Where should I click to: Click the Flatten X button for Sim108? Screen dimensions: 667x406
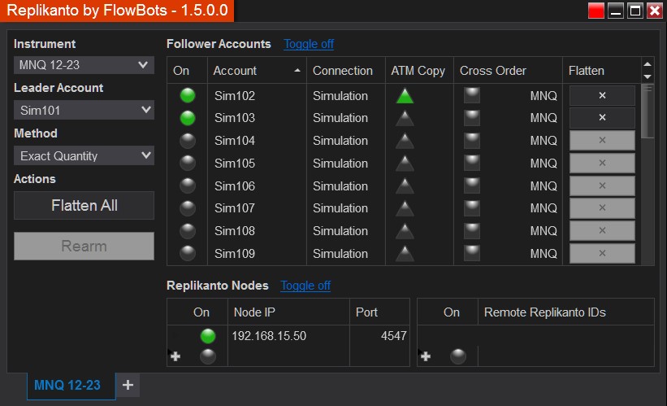tap(602, 230)
